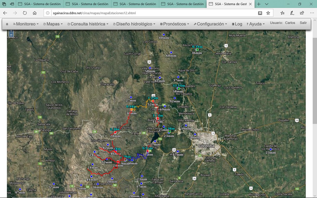Open the Ayuda help menu
The width and height of the screenshot is (317, 198).
[255, 24]
